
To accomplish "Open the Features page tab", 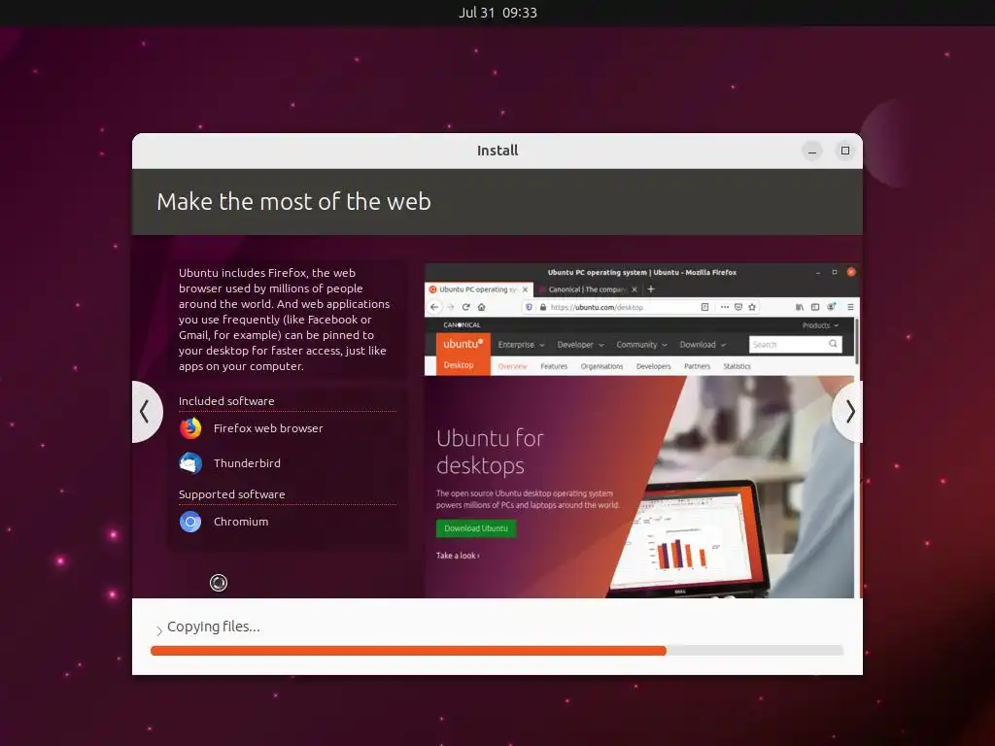I will point(554,366).
